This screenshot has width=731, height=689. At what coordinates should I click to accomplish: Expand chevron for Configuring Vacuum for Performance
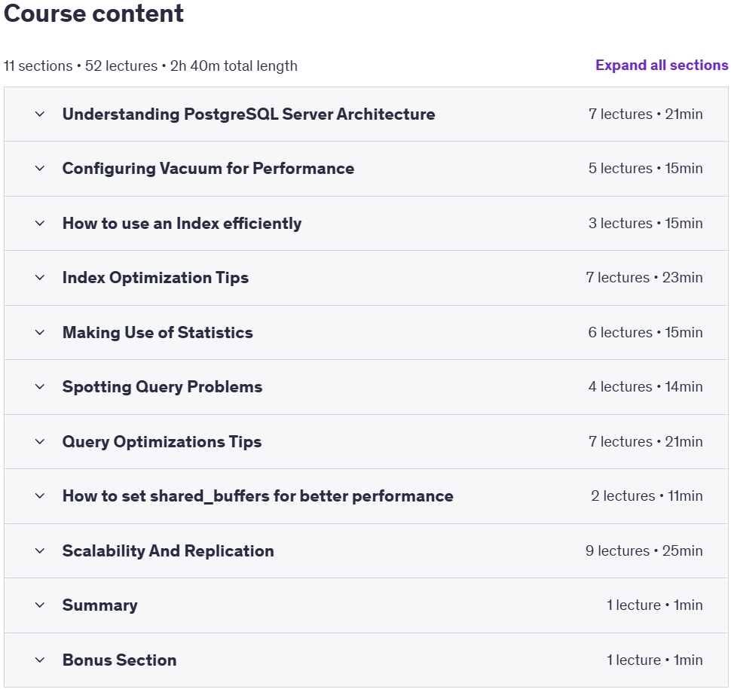point(40,168)
